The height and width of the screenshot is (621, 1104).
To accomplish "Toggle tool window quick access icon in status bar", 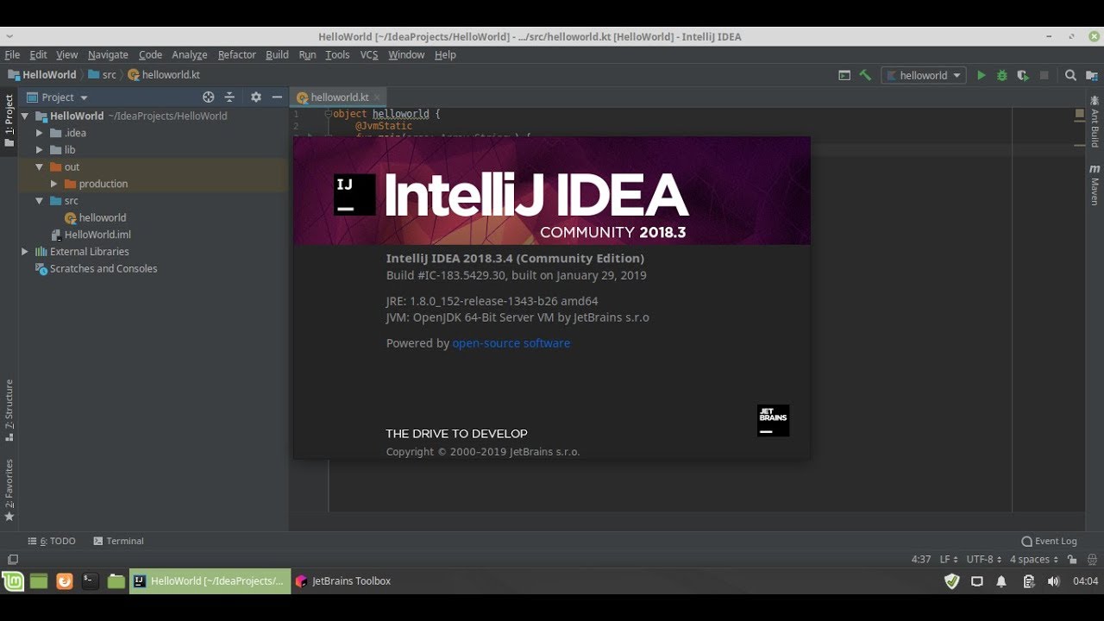I will pyautogui.click(x=12, y=560).
